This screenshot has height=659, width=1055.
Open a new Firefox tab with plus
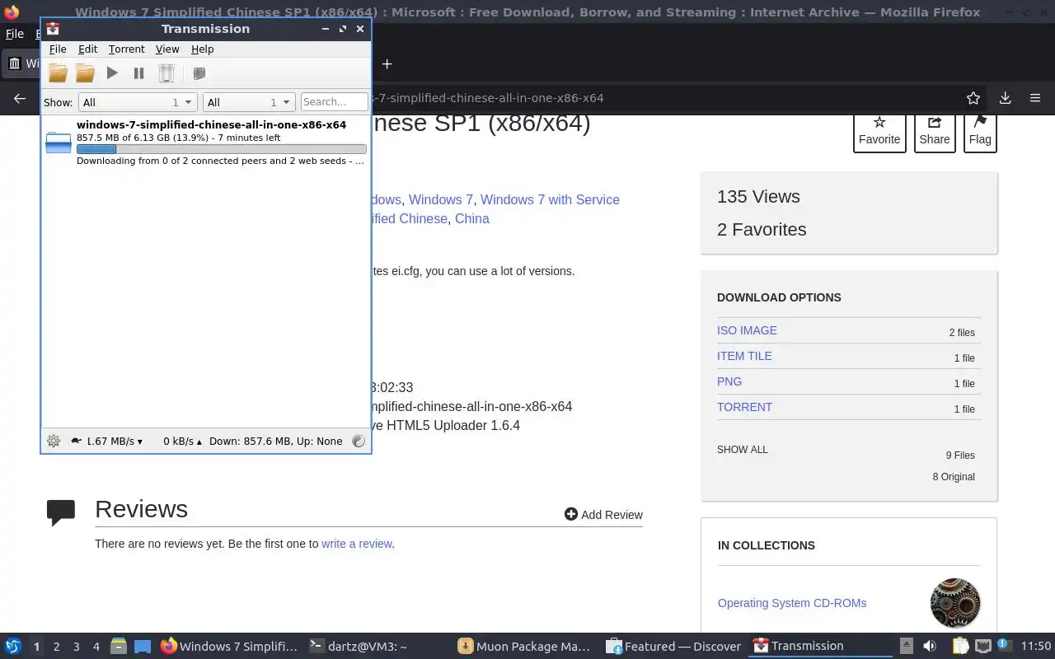(x=387, y=63)
